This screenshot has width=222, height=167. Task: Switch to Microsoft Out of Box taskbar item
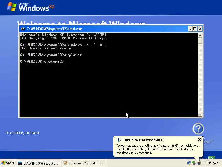tap(84, 163)
